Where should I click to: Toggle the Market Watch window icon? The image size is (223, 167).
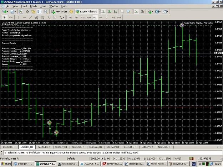coord(21,12)
